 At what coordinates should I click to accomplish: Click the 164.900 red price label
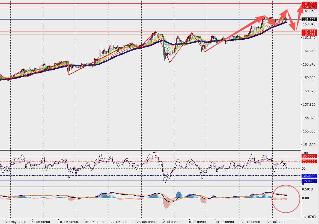coord(309,4)
